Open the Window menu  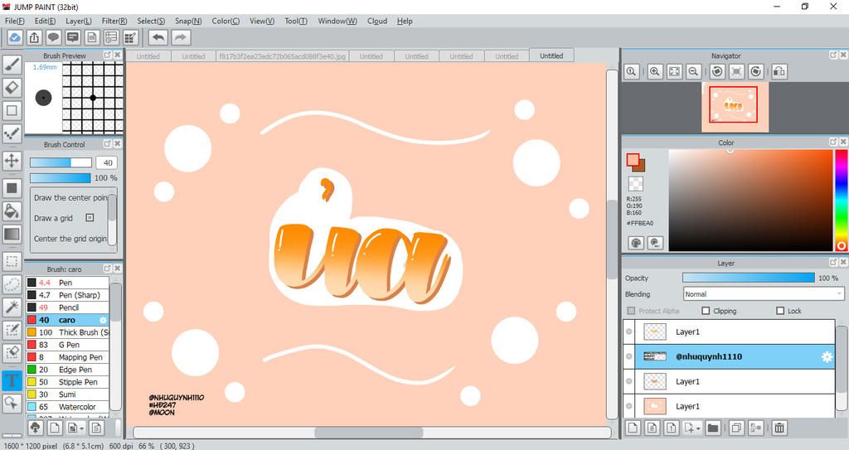[337, 21]
